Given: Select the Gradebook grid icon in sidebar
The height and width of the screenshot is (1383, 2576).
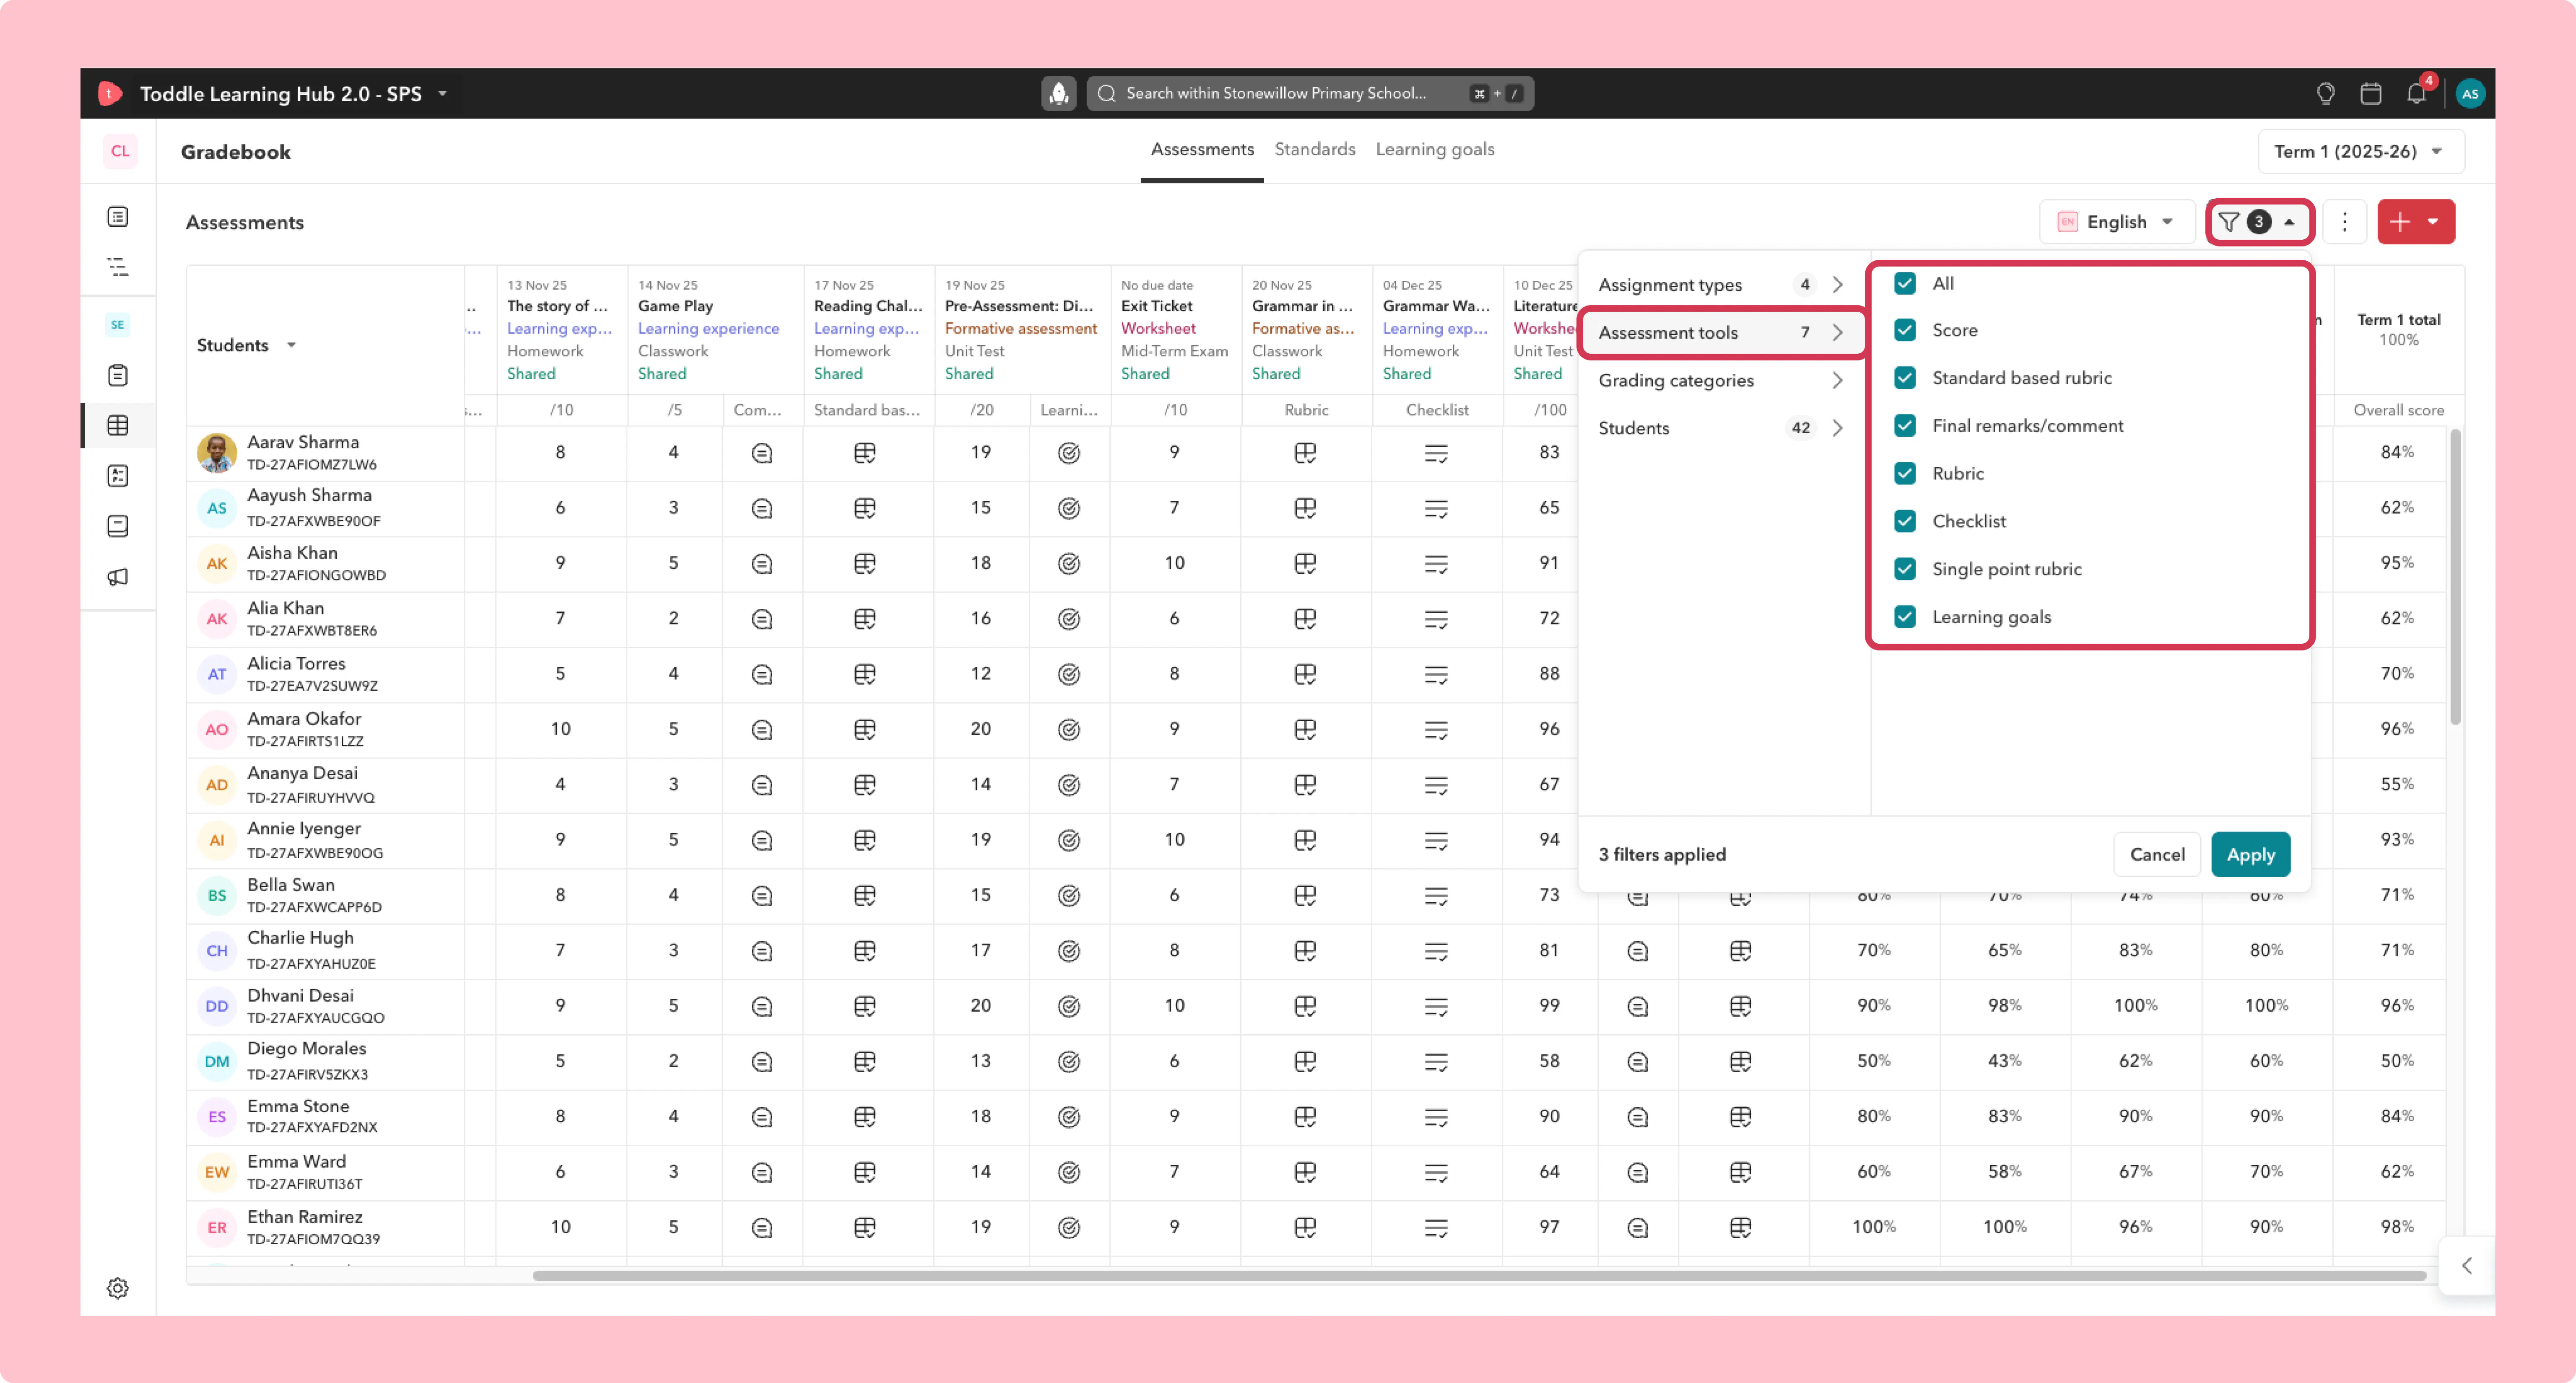Looking at the screenshot, I should pyautogui.click(x=118, y=426).
